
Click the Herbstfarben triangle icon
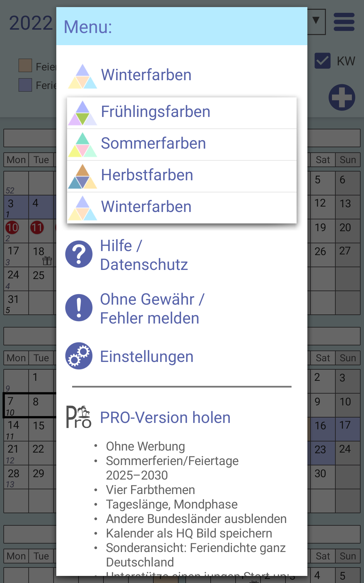[83, 176]
